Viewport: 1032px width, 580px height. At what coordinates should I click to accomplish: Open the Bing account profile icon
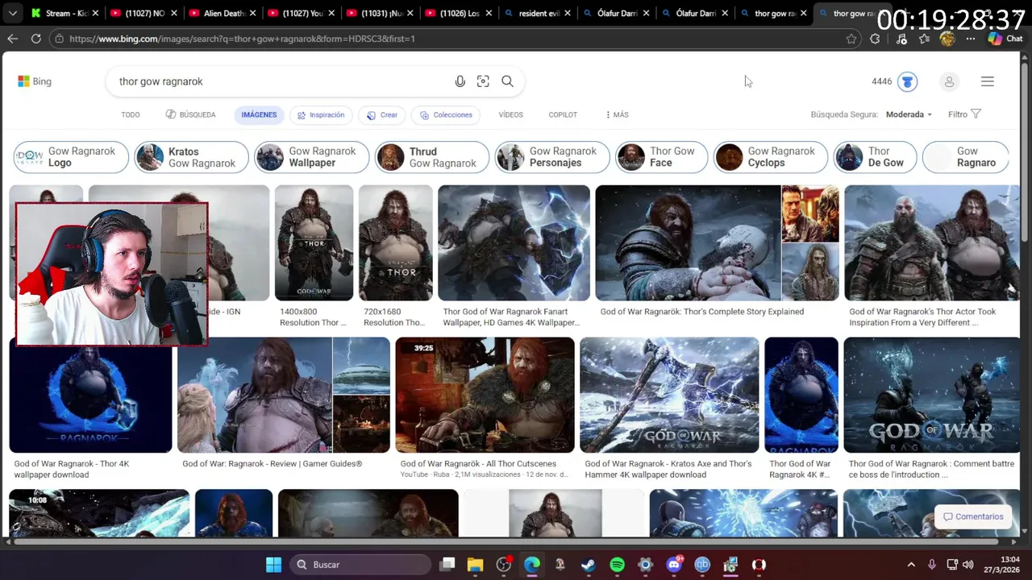(x=949, y=81)
